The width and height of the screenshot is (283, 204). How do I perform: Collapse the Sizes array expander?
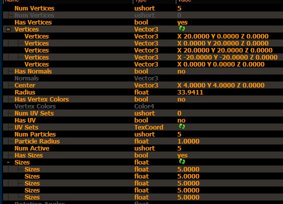coord(8,162)
